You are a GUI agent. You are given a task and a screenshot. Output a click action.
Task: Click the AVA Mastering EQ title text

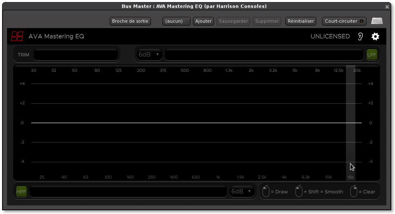point(56,36)
